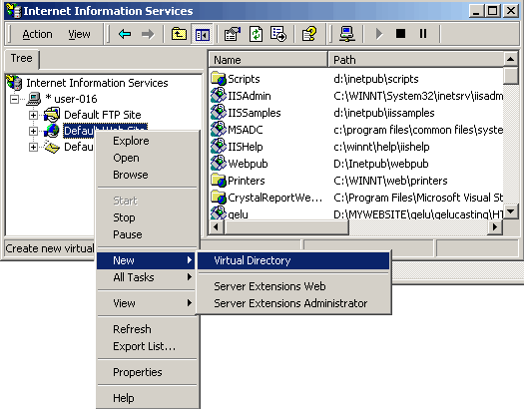Open the Properties toolbar icon
This screenshot has height=409, width=524.
pos(233,34)
